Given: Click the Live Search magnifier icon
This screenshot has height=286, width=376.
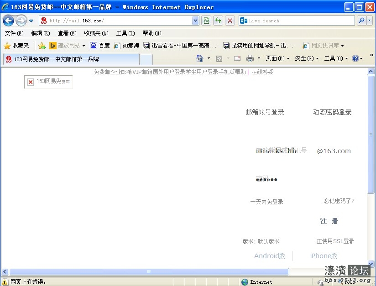Looking at the screenshot, I should pos(361,21).
